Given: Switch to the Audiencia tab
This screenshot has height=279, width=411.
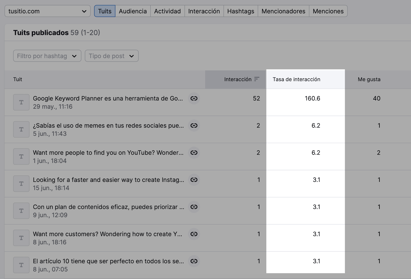Looking at the screenshot, I should [133, 11].
